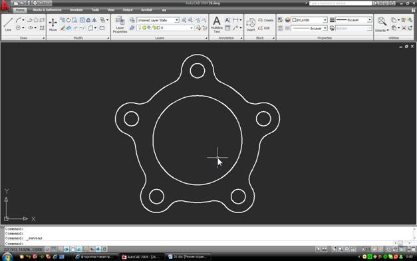Screen dimensions: 417x261
Task: Click the Erase tool pencil icon
Action: tap(63, 28)
